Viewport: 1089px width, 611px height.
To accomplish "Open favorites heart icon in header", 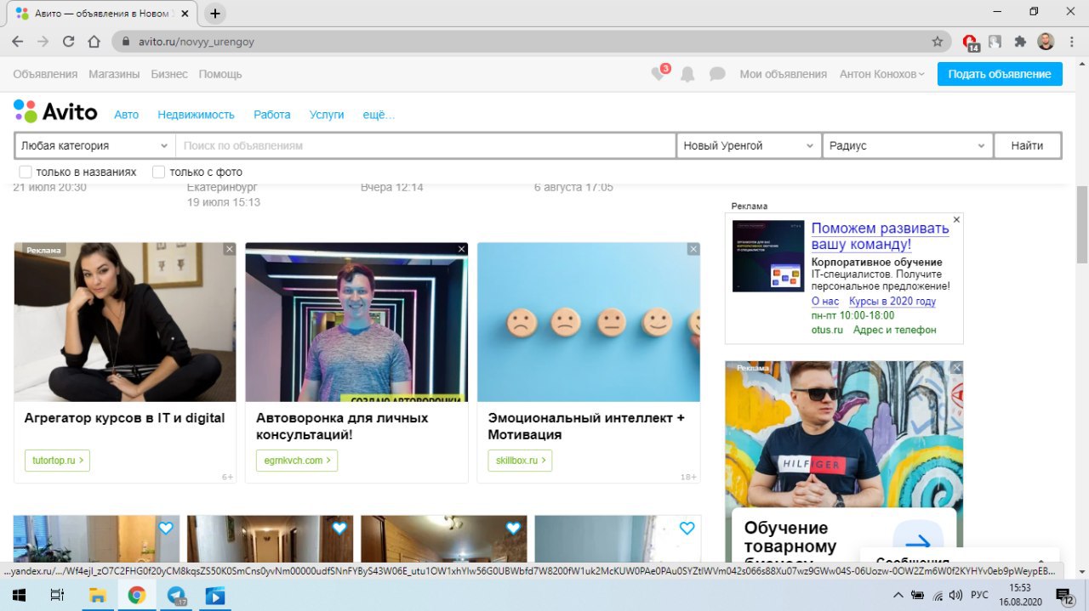I will pos(659,74).
